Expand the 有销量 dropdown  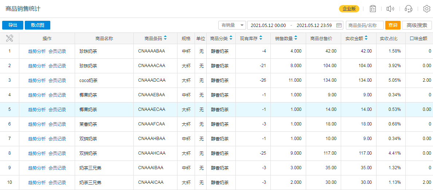tap(232, 25)
